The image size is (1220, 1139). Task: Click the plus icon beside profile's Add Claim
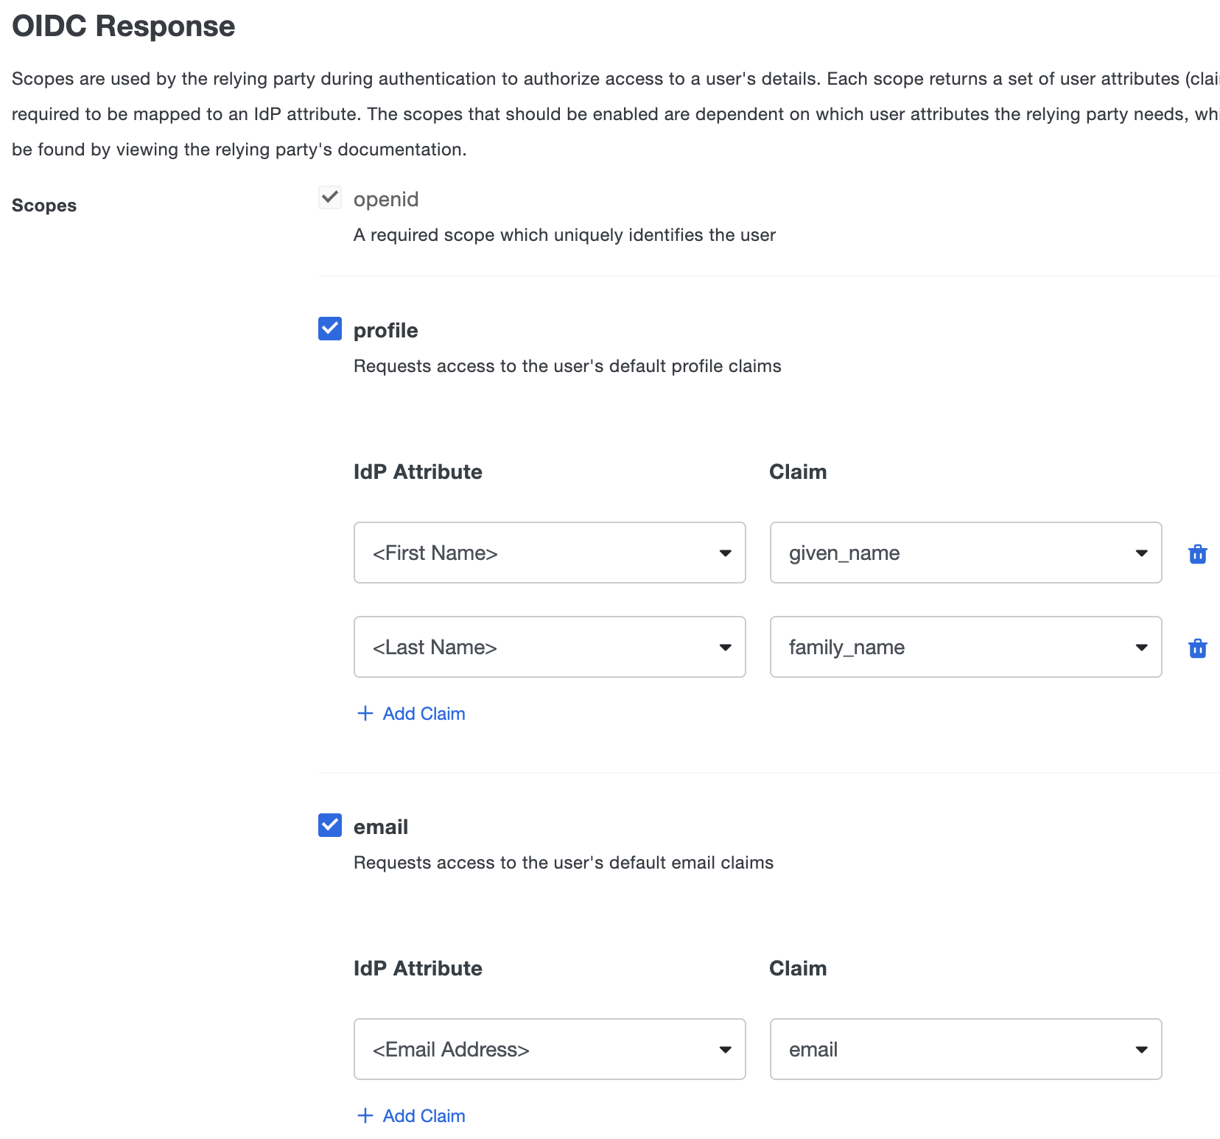pyautogui.click(x=365, y=713)
